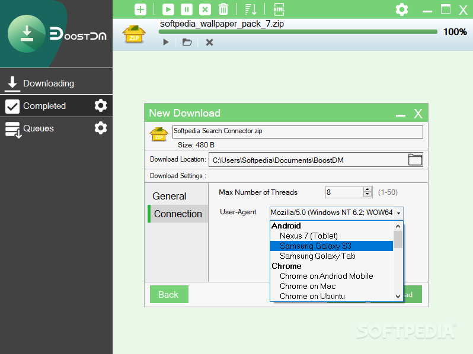This screenshot has width=473, height=354.
Task: Add a new download with the plus icon
Action: [140, 9]
